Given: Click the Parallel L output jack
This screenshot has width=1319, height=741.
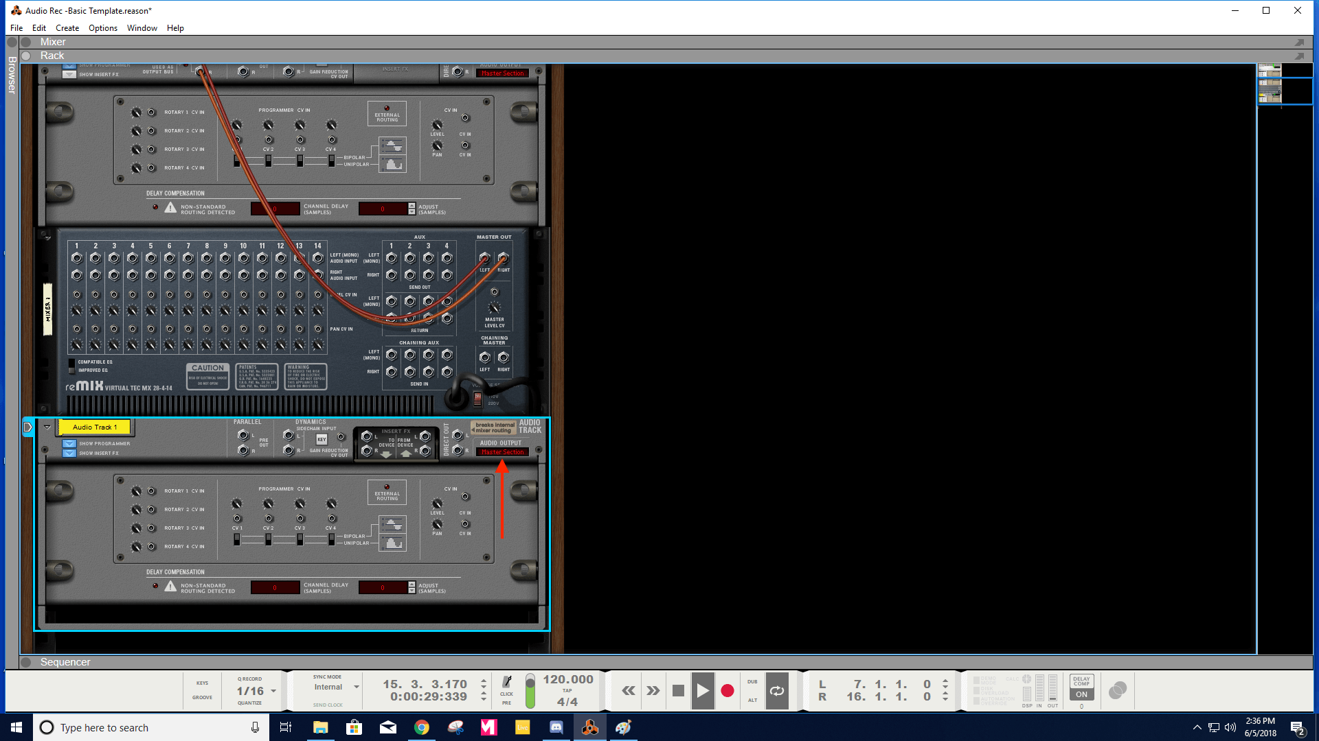Looking at the screenshot, I should tap(243, 435).
